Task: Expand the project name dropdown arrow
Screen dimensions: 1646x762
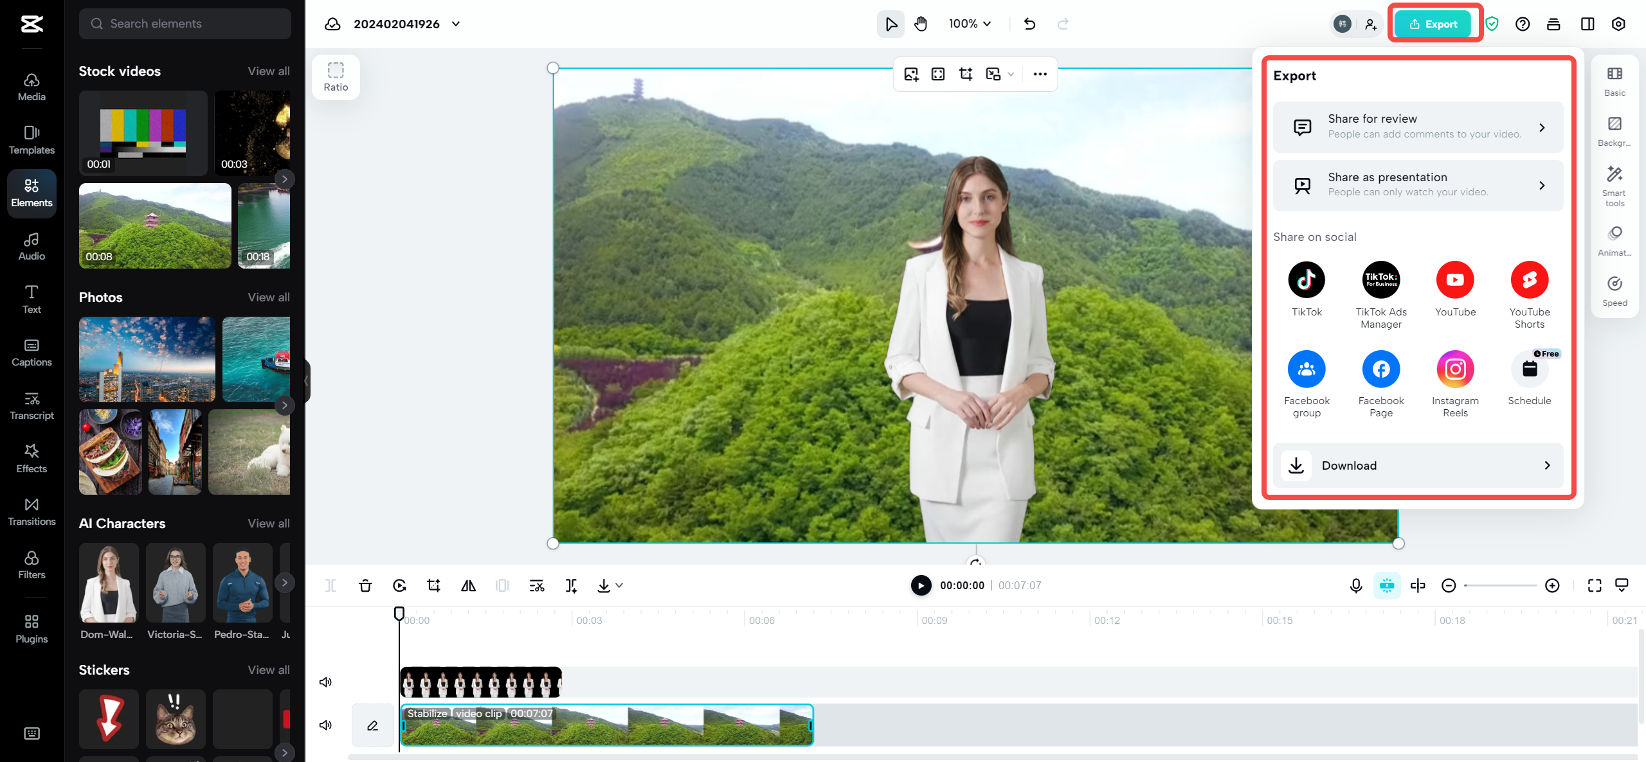Action: pos(456,24)
